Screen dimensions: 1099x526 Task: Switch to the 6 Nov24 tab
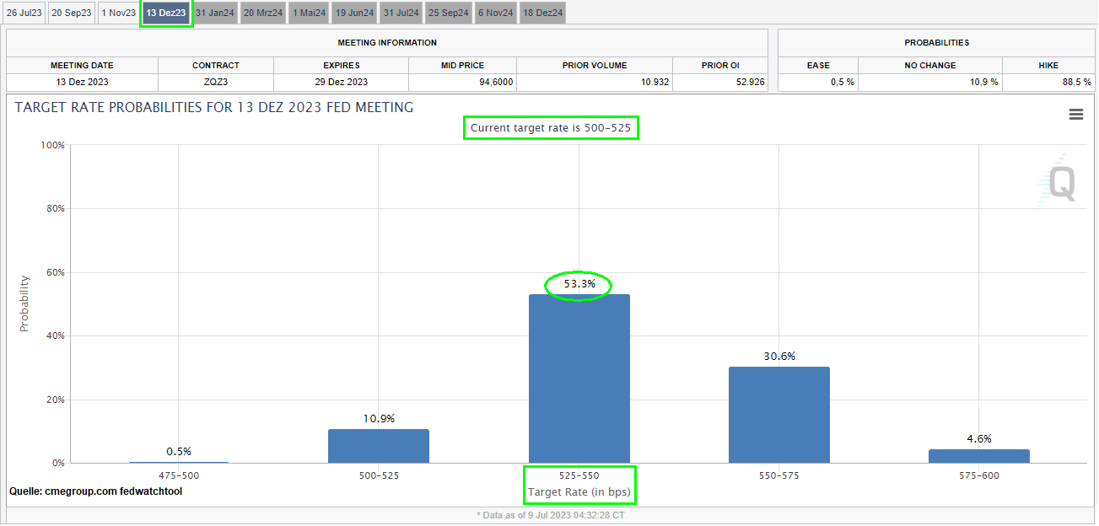(495, 13)
